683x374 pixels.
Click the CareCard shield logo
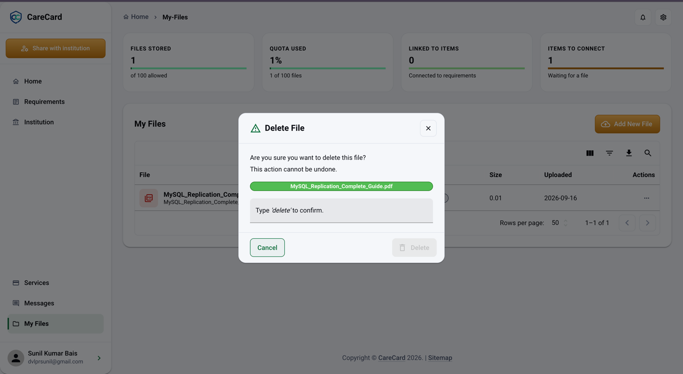(16, 17)
